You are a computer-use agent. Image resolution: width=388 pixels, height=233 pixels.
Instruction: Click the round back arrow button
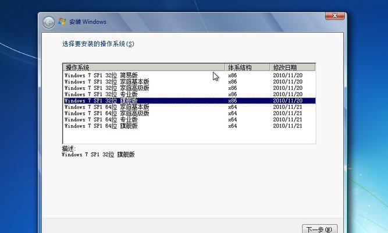pos(48,23)
